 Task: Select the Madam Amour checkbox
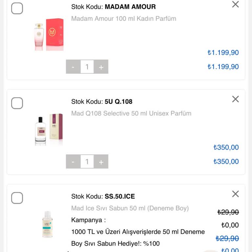[x=17, y=8]
